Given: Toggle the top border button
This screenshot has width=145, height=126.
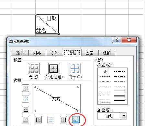Looking at the screenshot, I should tap(26, 88).
